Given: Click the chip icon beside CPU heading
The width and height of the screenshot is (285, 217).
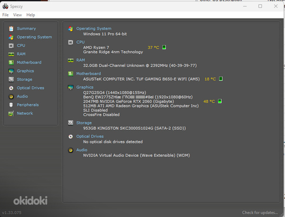Looking at the screenshot, I should [70, 42].
